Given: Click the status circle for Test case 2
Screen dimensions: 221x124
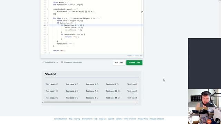Looking at the screenshot, I should point(57,98).
